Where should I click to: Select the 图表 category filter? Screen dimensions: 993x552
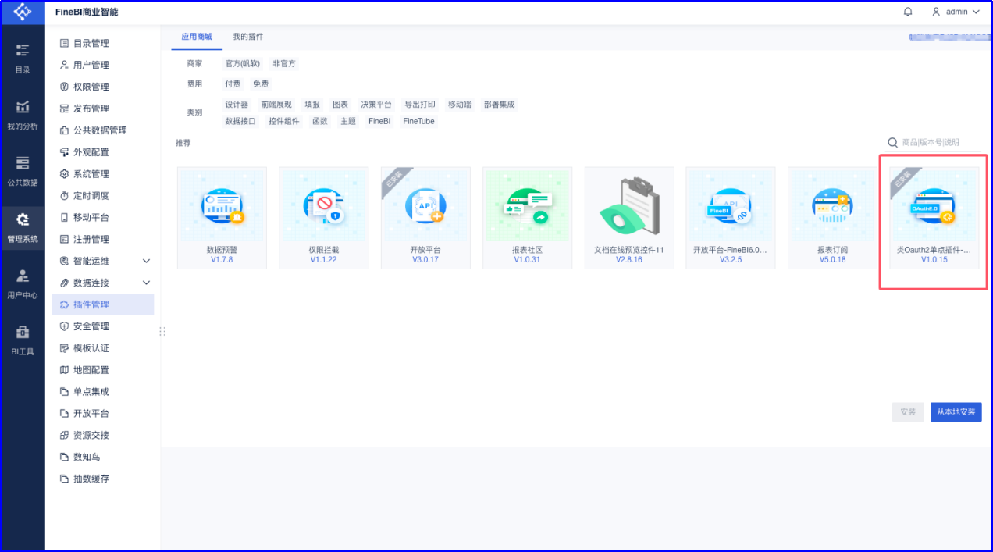click(340, 104)
